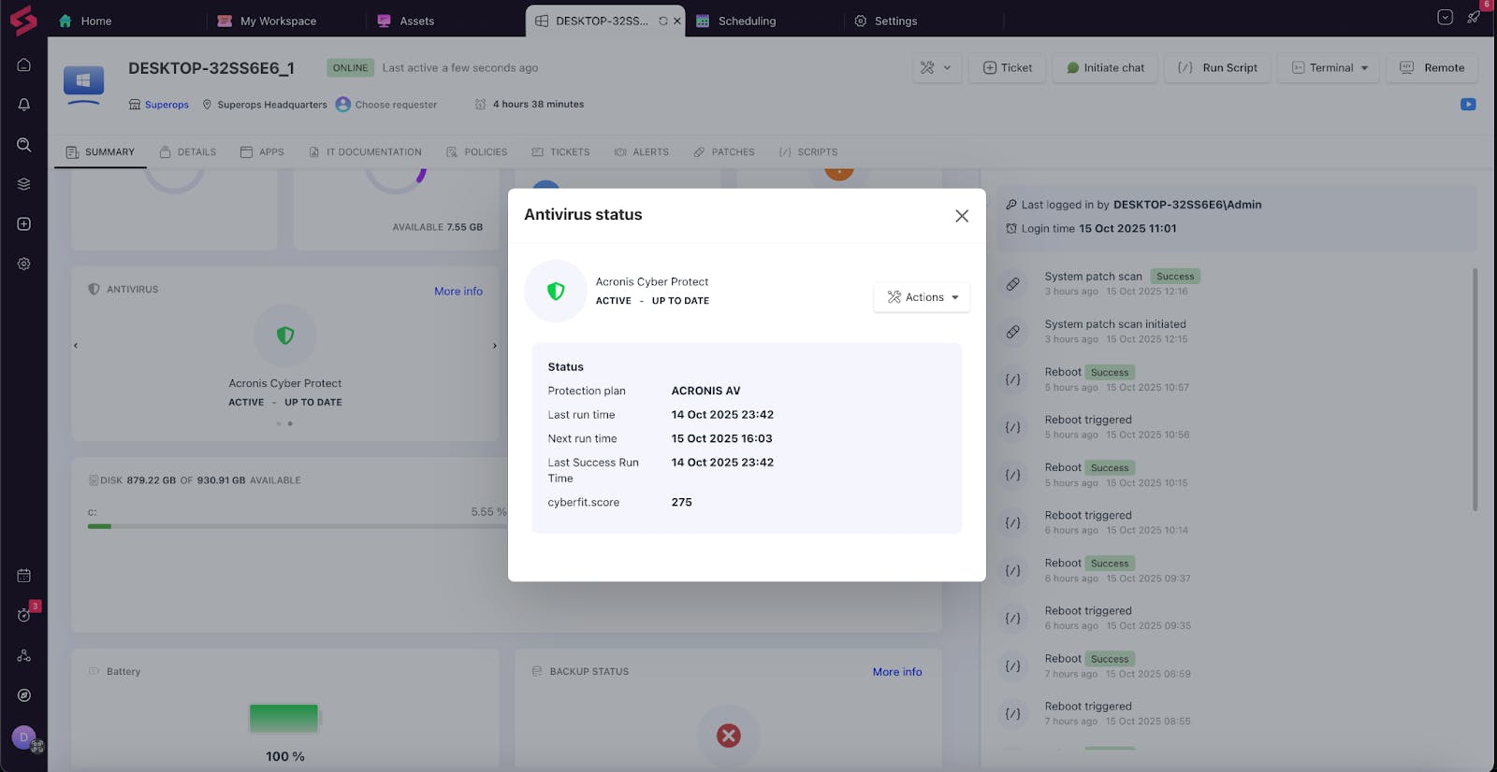Close the Antivirus status dialog

(x=961, y=216)
